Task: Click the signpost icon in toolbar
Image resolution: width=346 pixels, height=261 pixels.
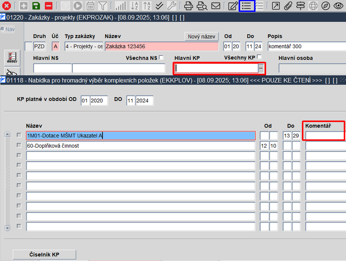Action: (300, 6)
